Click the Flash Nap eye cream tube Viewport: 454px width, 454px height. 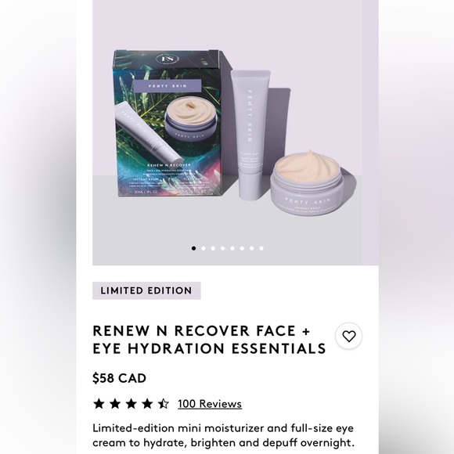250,135
